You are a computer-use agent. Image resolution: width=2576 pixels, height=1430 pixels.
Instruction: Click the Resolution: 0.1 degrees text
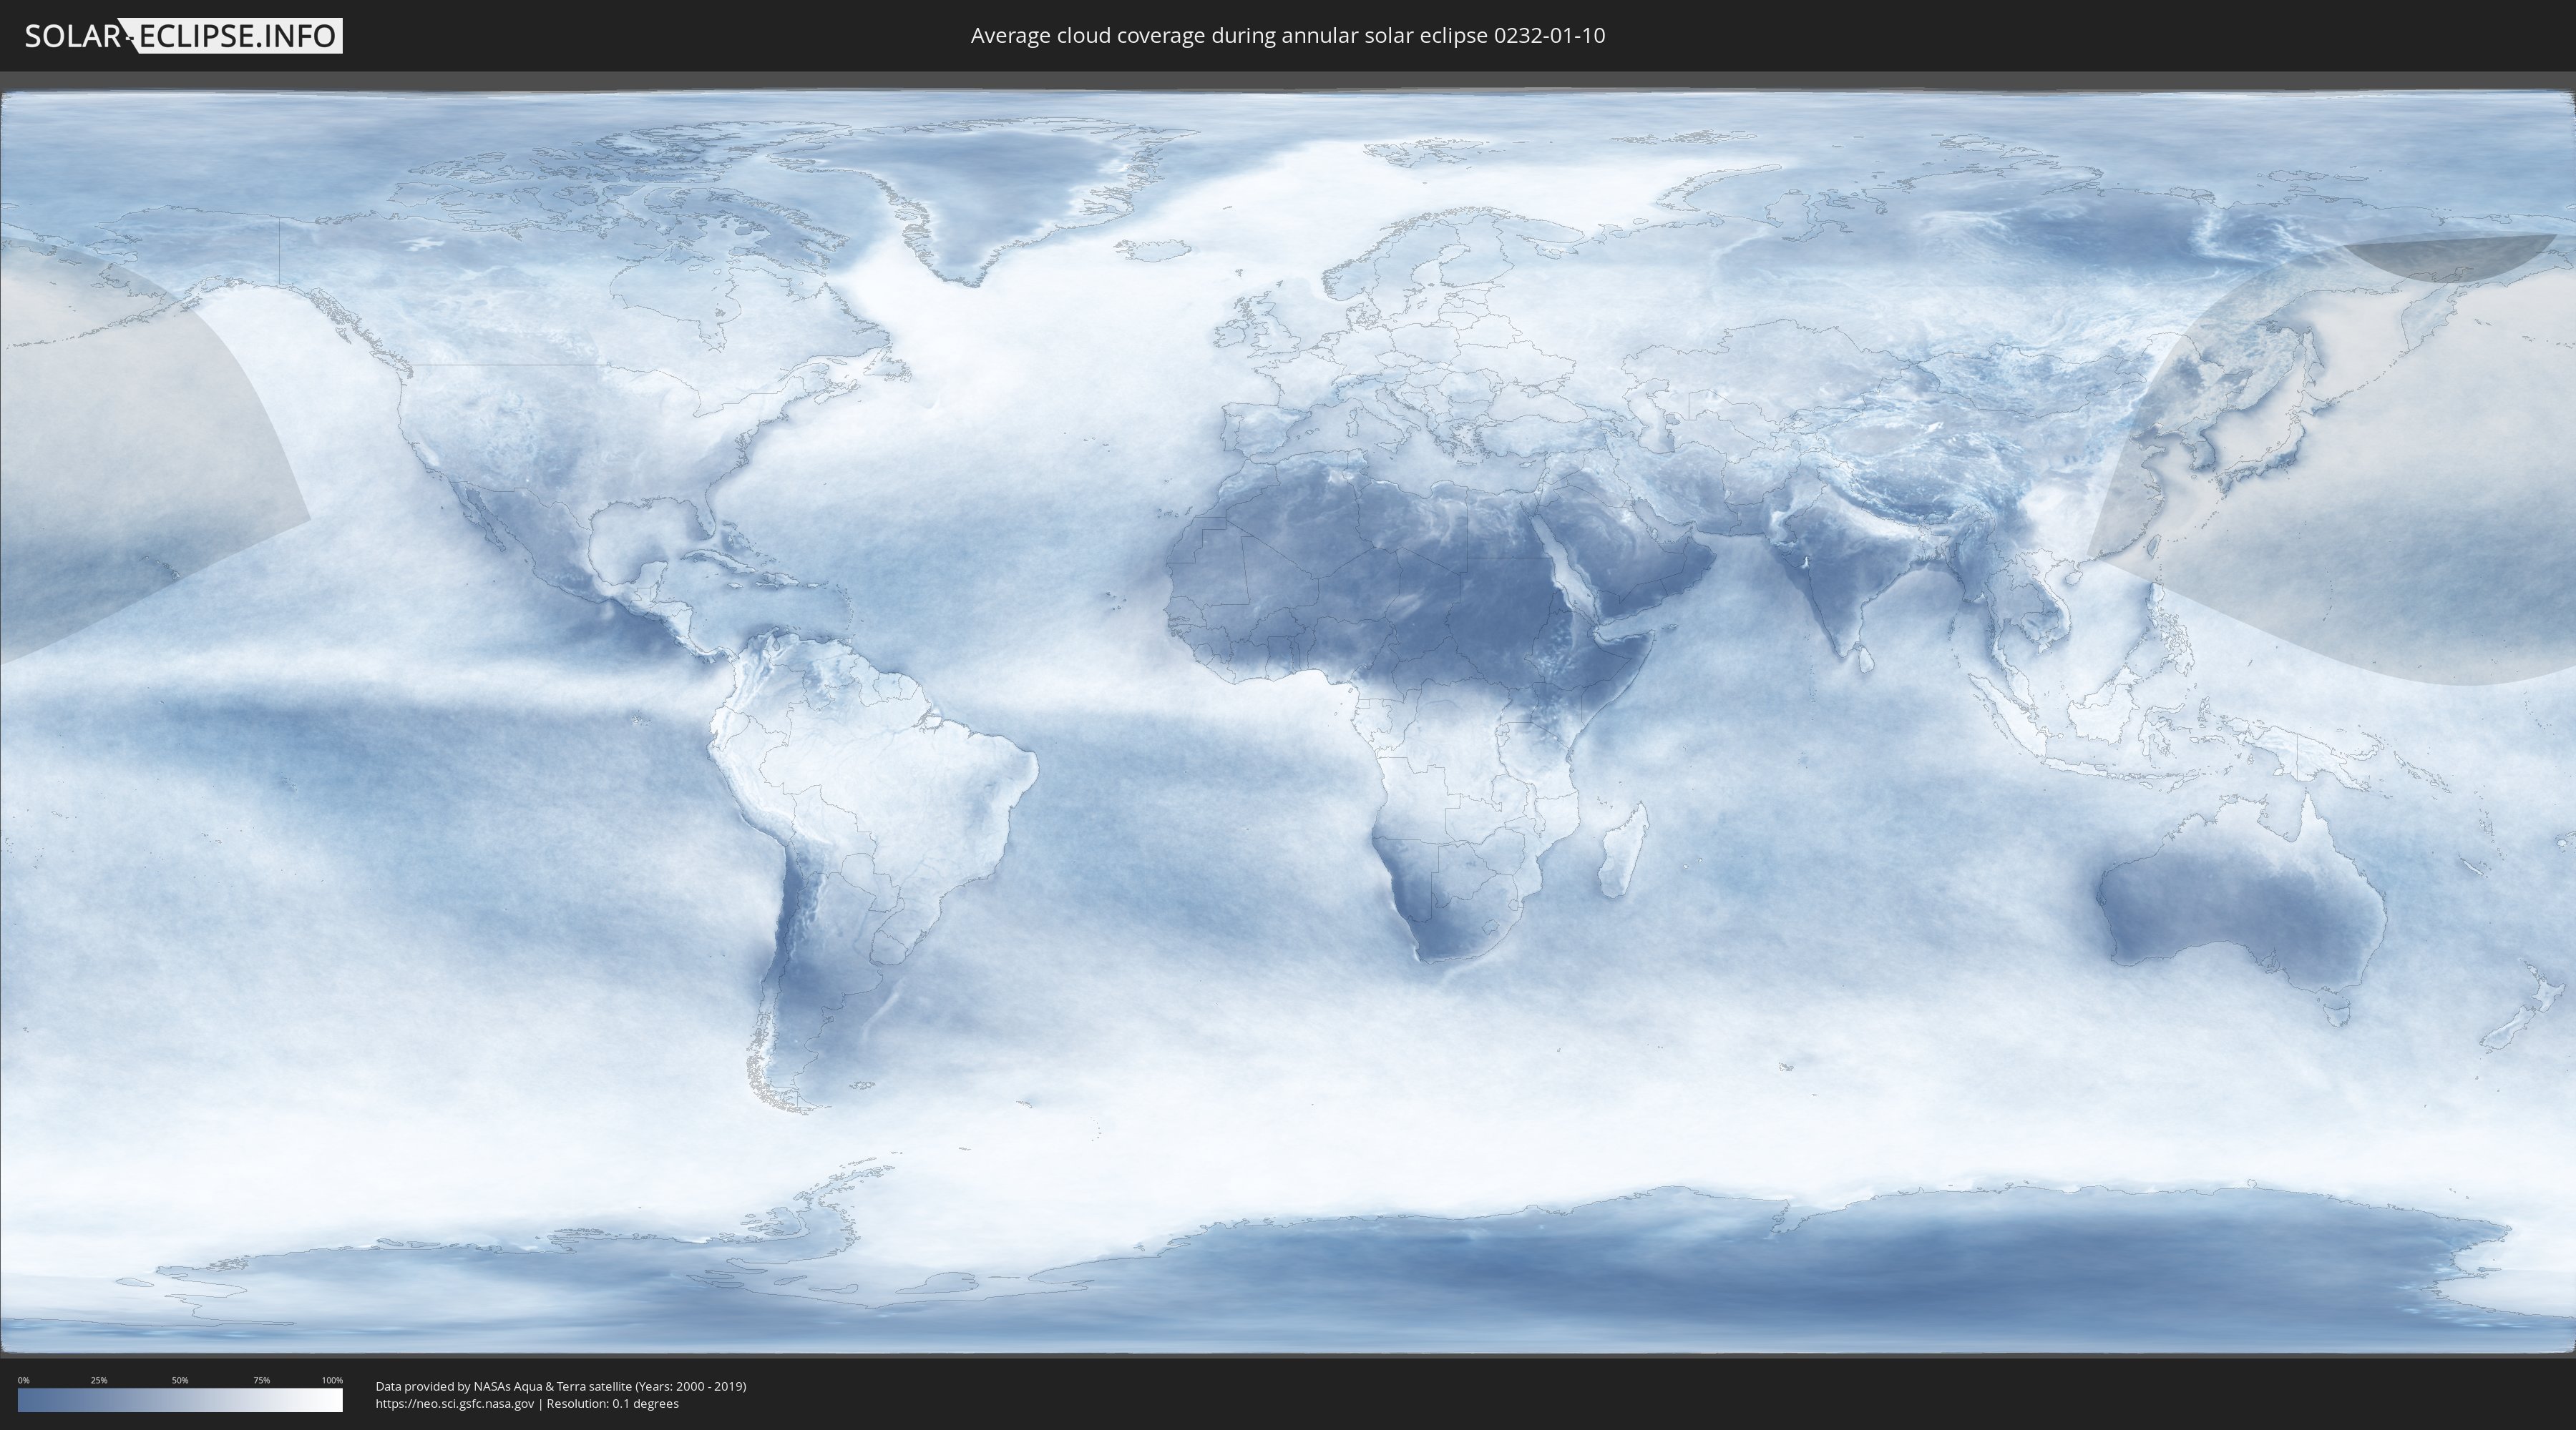[612, 1403]
